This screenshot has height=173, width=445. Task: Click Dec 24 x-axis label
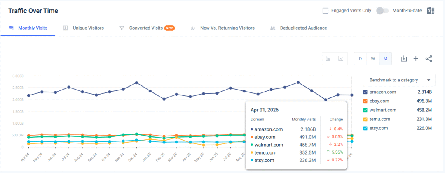coord(133,157)
